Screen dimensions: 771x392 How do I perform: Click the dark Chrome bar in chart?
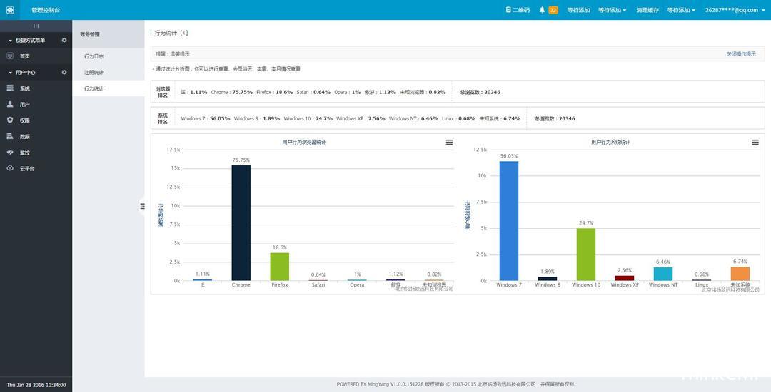pyautogui.click(x=241, y=223)
